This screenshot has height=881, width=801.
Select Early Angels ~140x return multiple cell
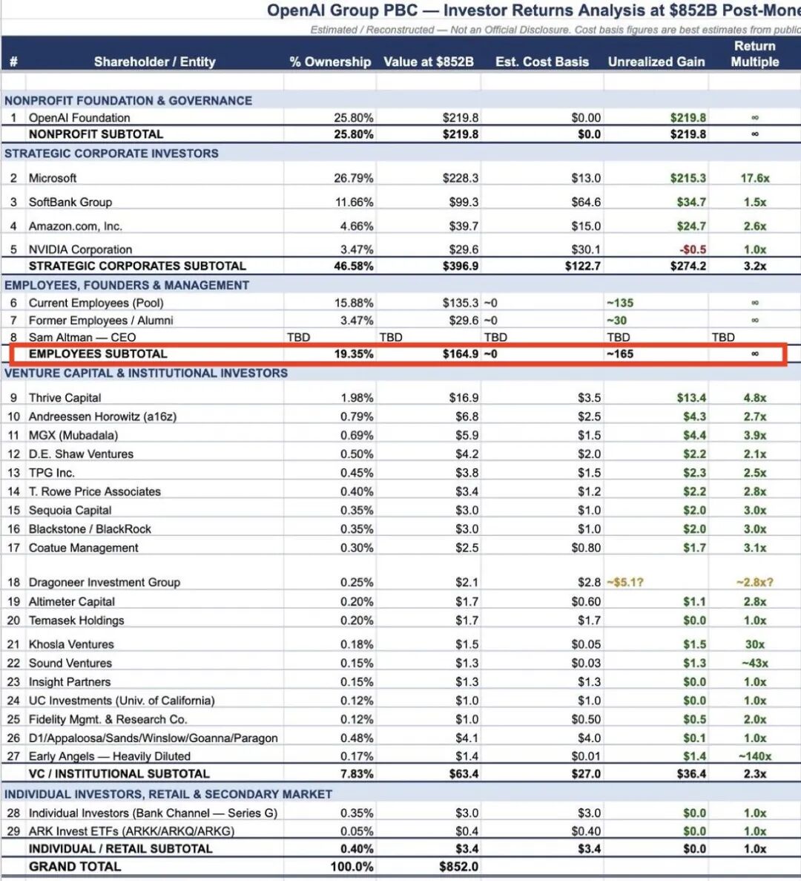tap(755, 756)
